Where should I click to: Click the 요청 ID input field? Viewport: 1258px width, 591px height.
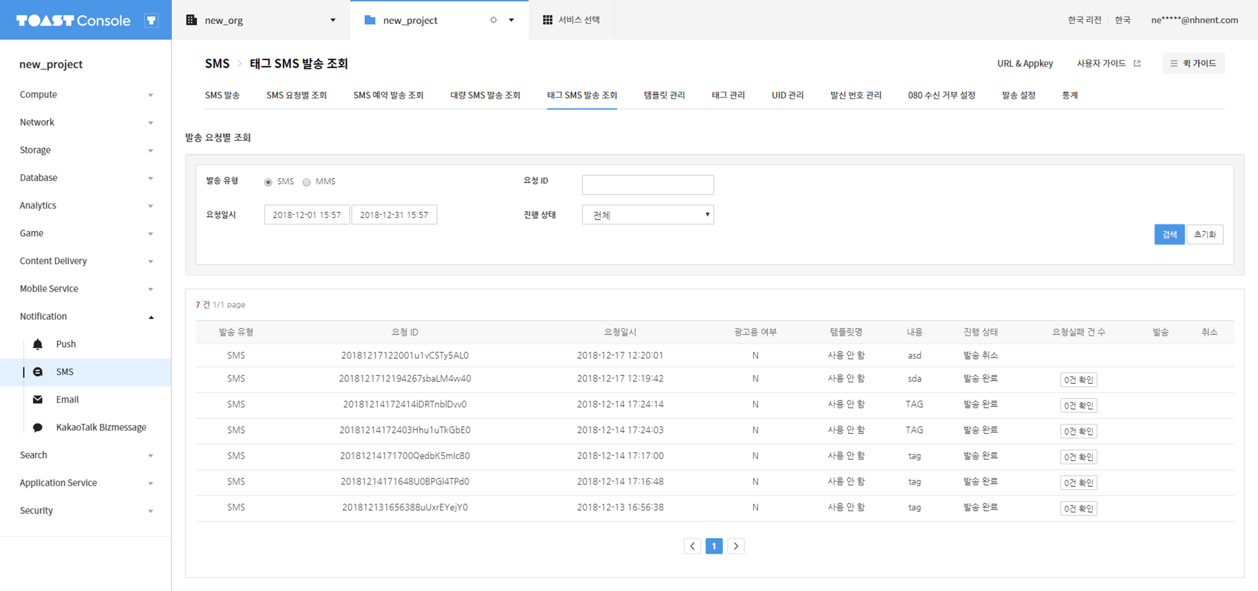(648, 185)
